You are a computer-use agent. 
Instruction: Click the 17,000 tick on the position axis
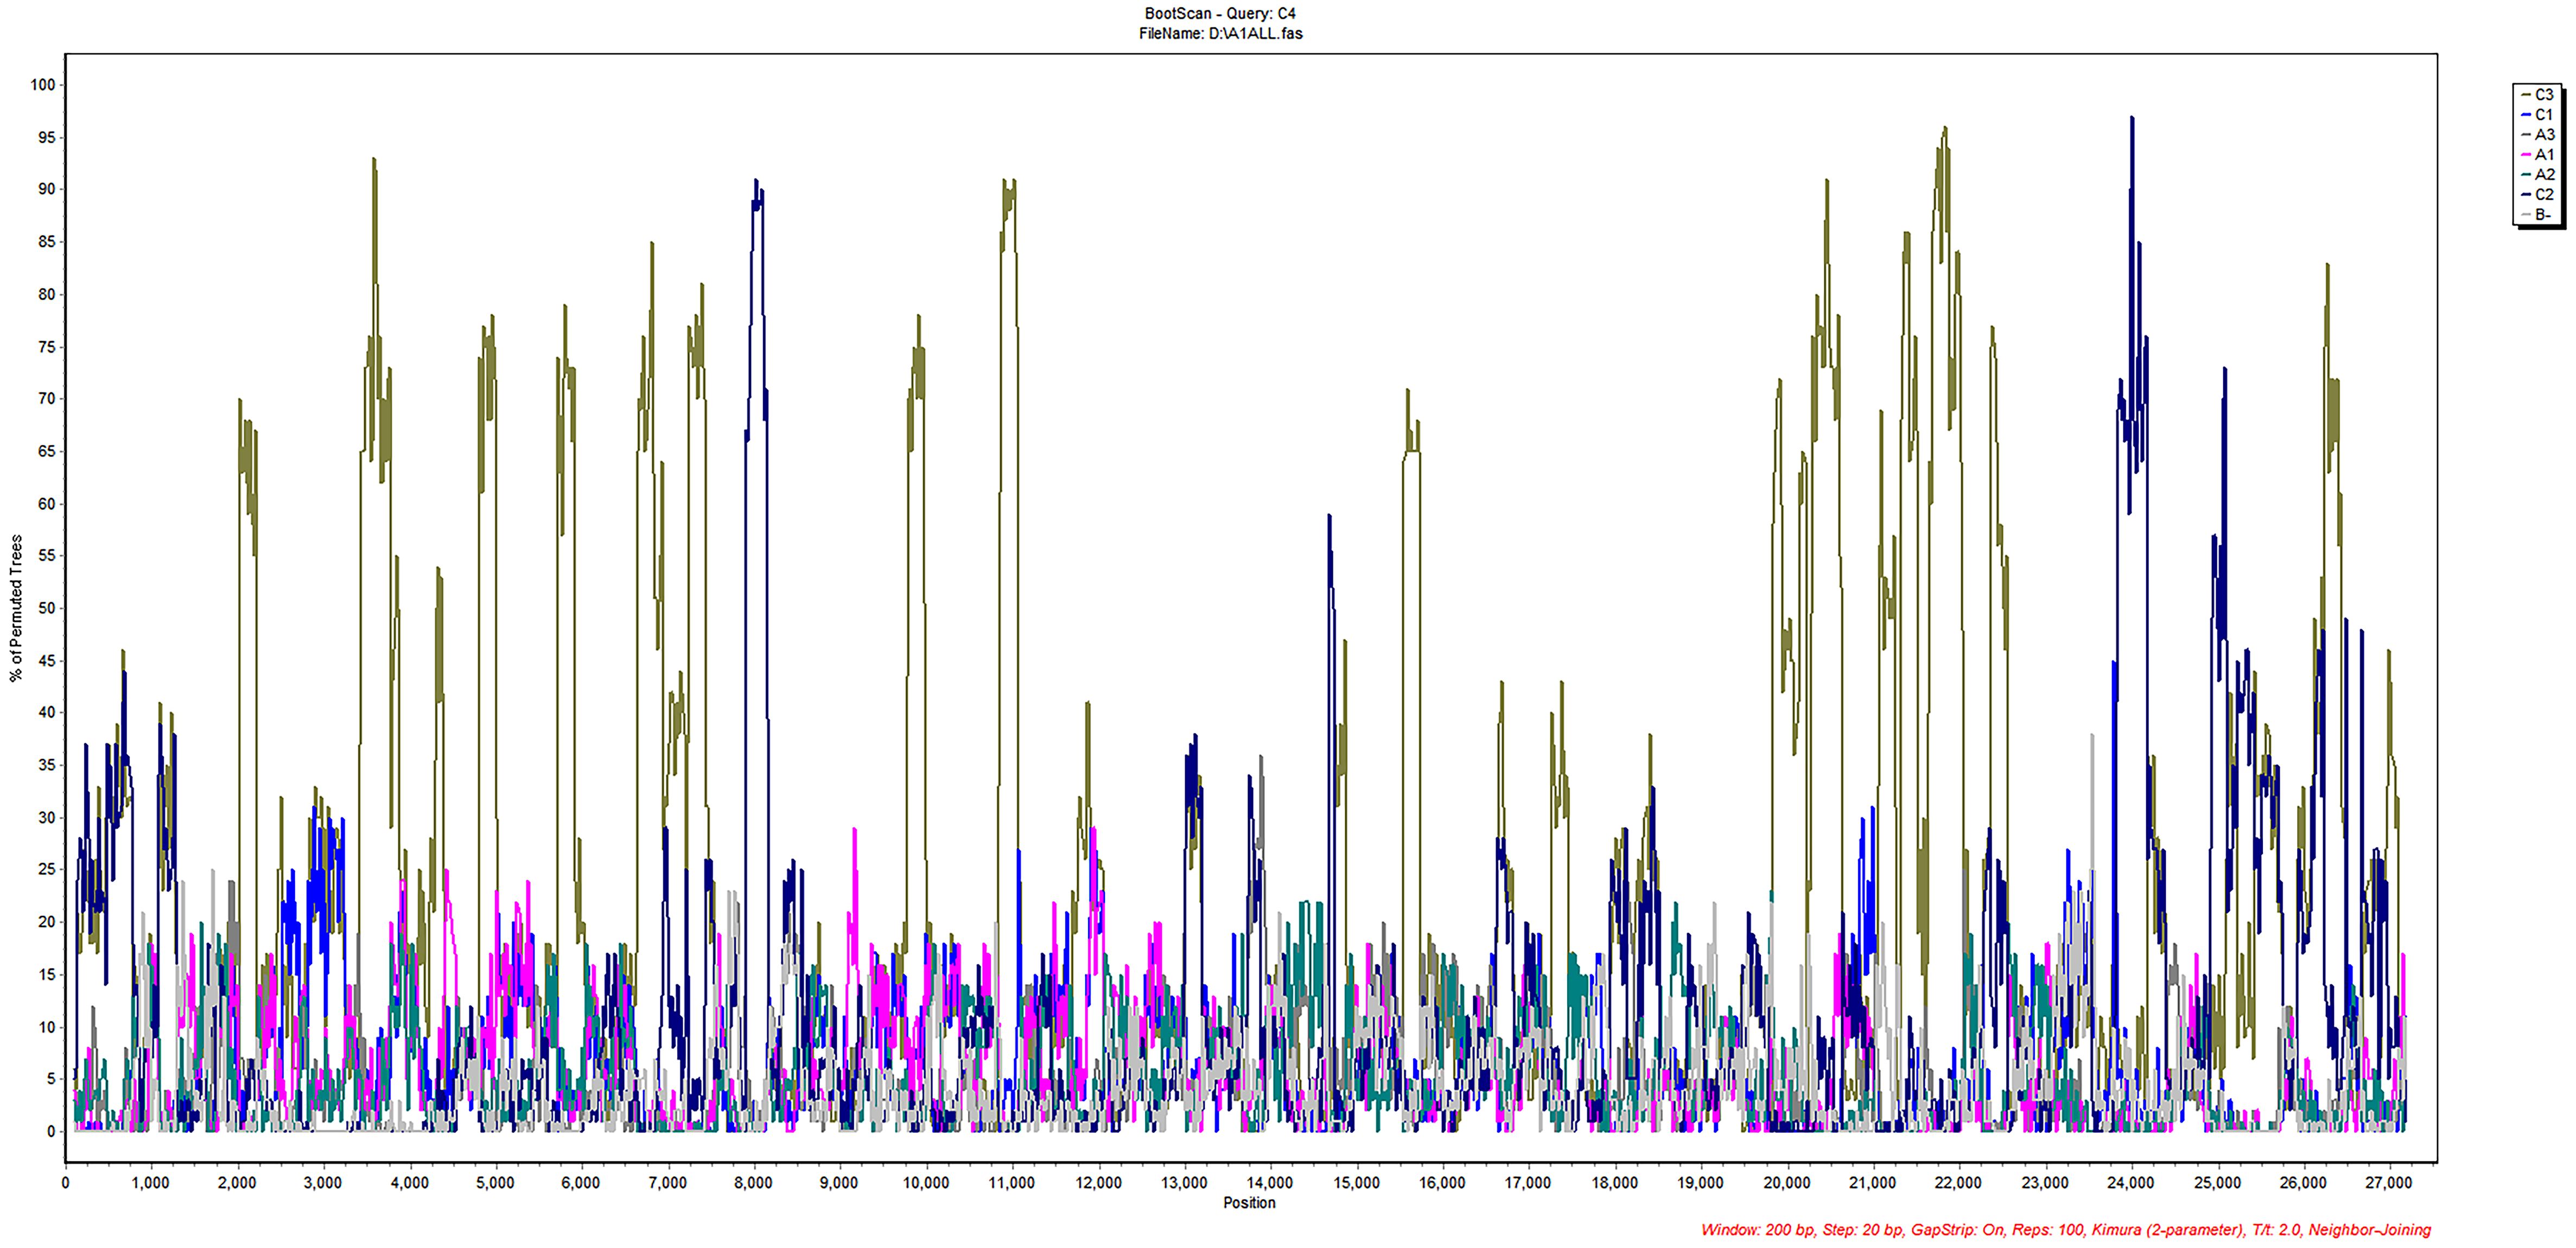coord(1528,1183)
